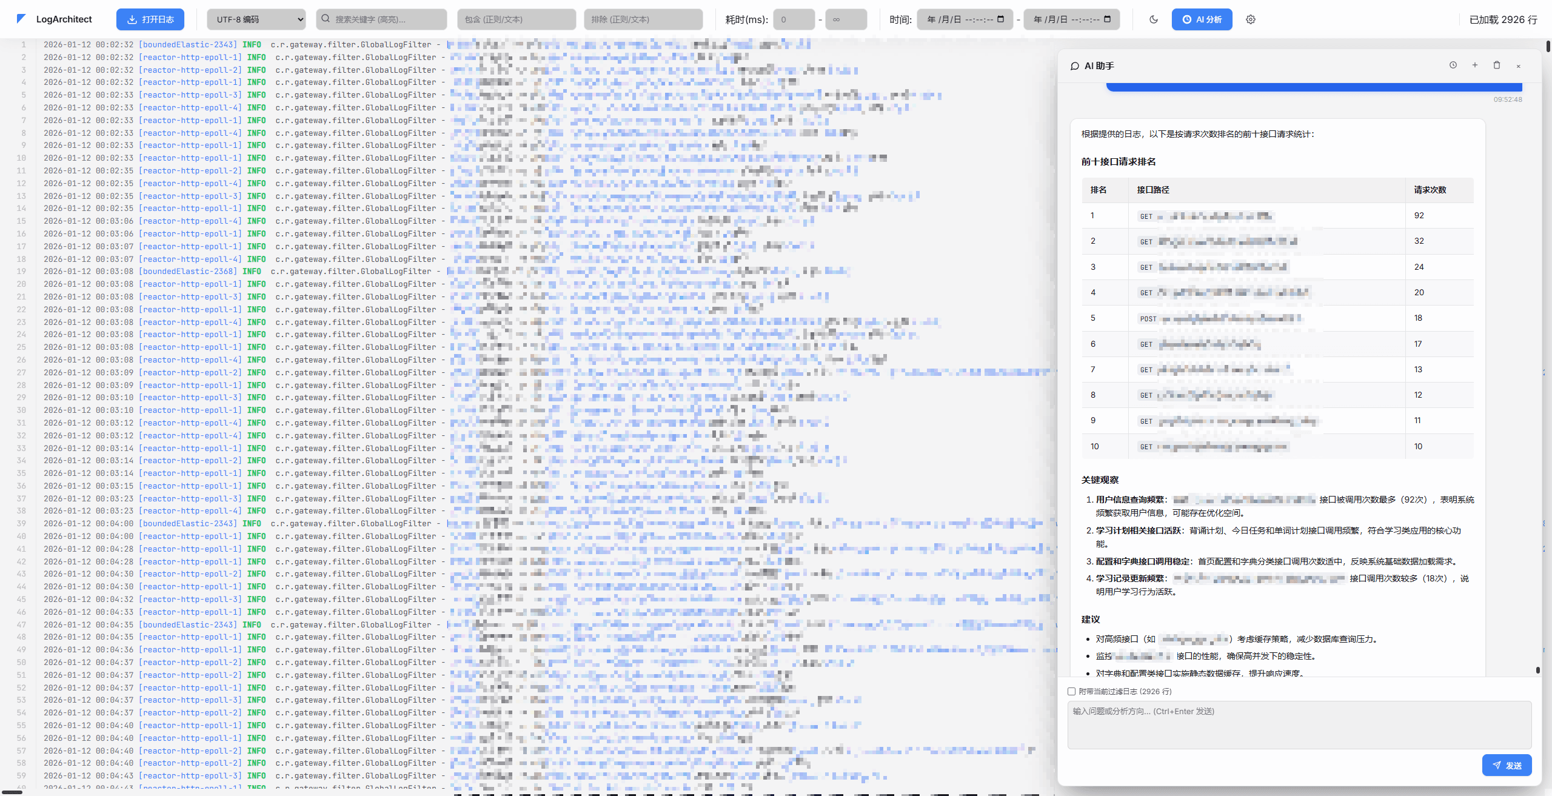Open the start time calendar picker

tap(1001, 19)
